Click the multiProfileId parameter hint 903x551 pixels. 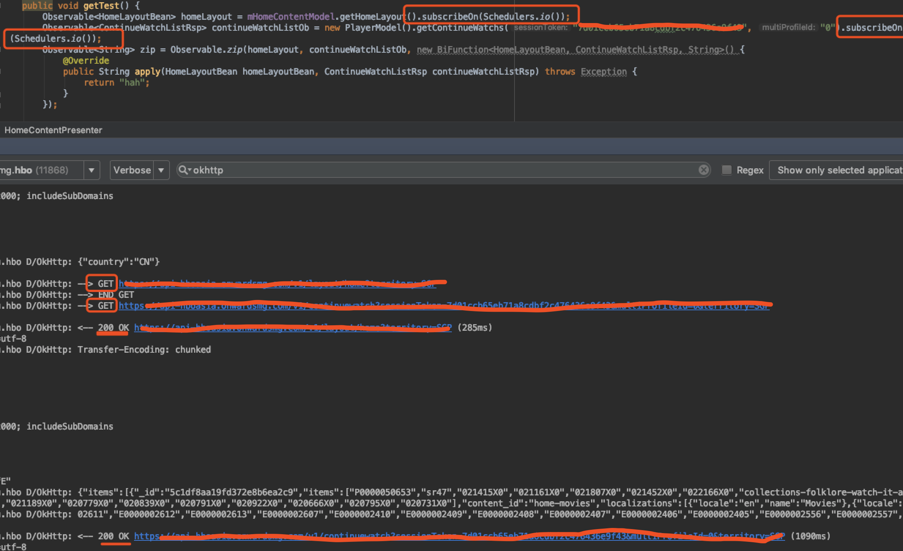[788, 28]
